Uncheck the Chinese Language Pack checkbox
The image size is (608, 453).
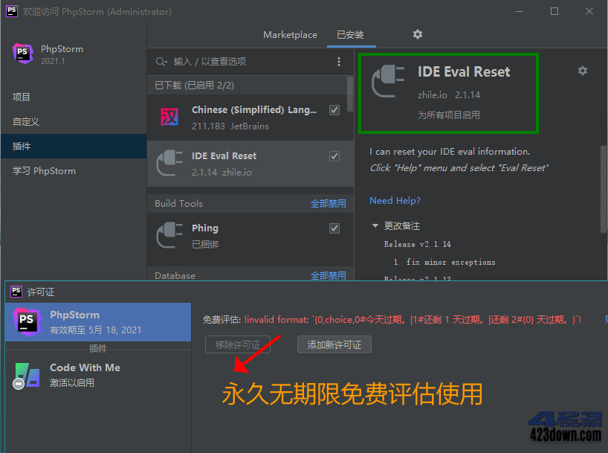[334, 109]
